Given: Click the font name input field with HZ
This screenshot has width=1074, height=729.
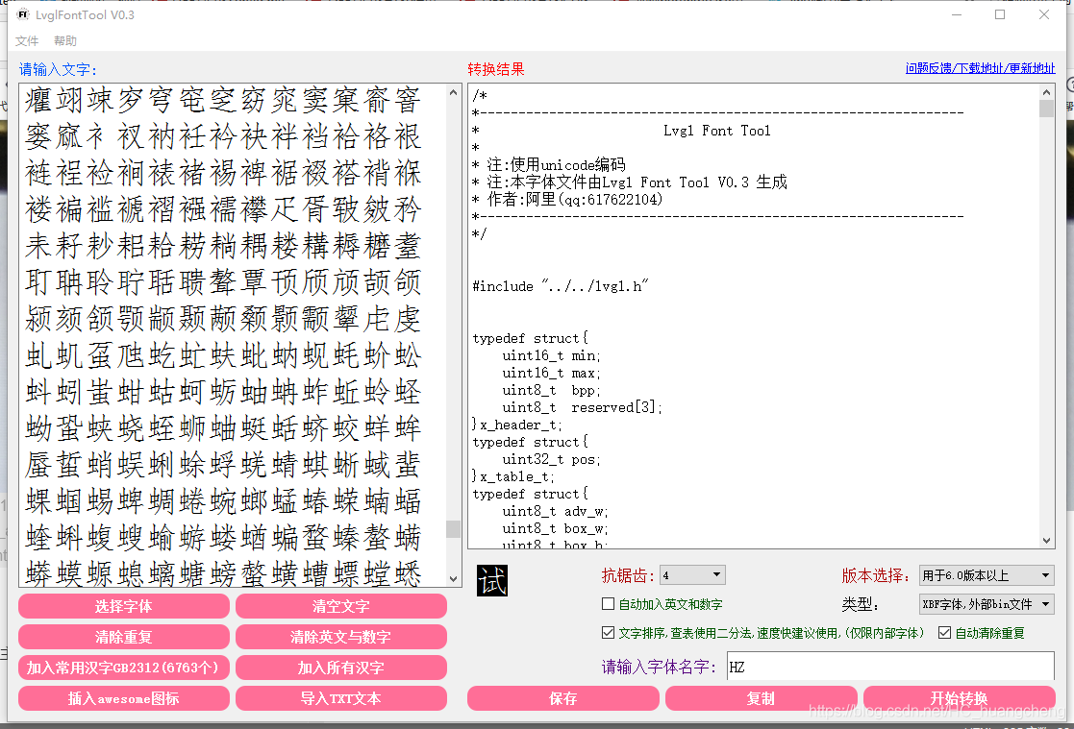Looking at the screenshot, I should 890,666.
